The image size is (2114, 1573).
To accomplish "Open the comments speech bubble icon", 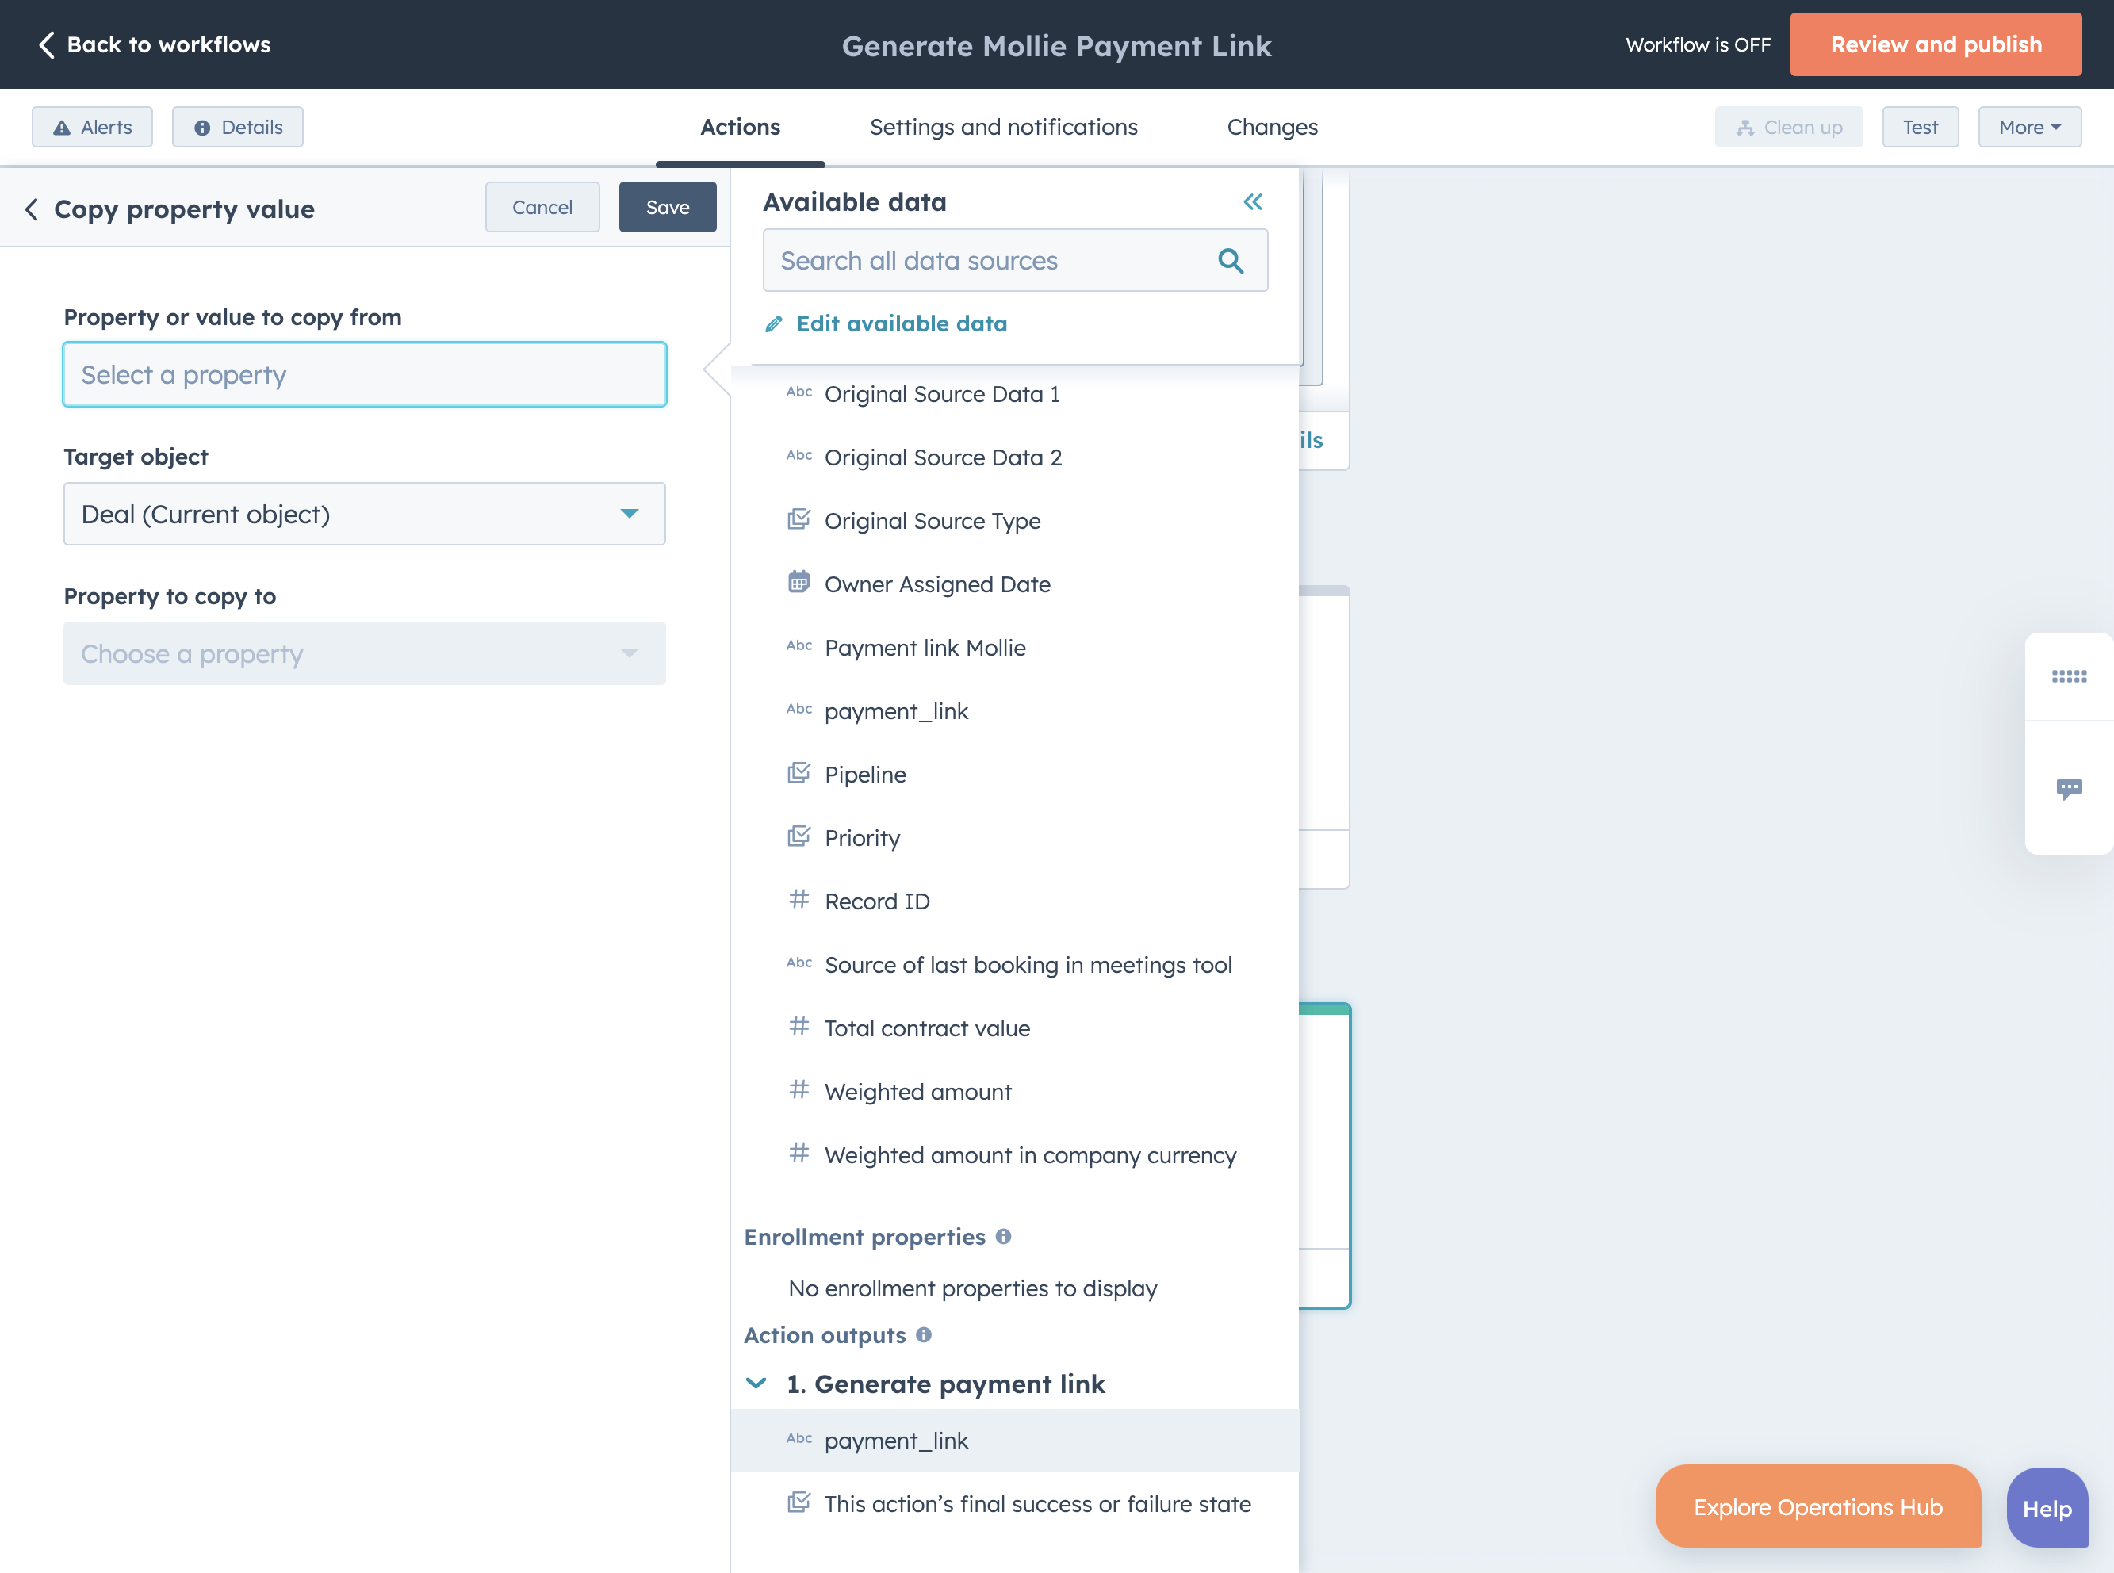I will pyautogui.click(x=2068, y=788).
